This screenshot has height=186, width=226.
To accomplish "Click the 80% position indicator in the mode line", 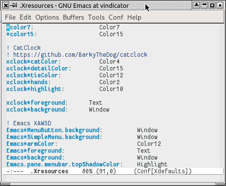I will click(87, 171).
